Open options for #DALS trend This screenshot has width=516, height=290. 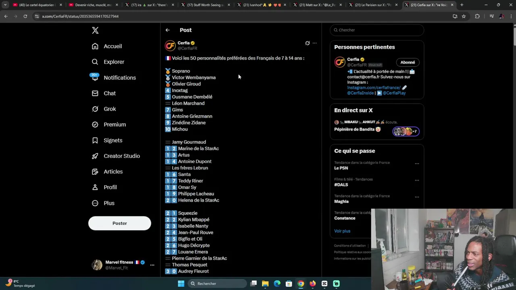[417, 180]
